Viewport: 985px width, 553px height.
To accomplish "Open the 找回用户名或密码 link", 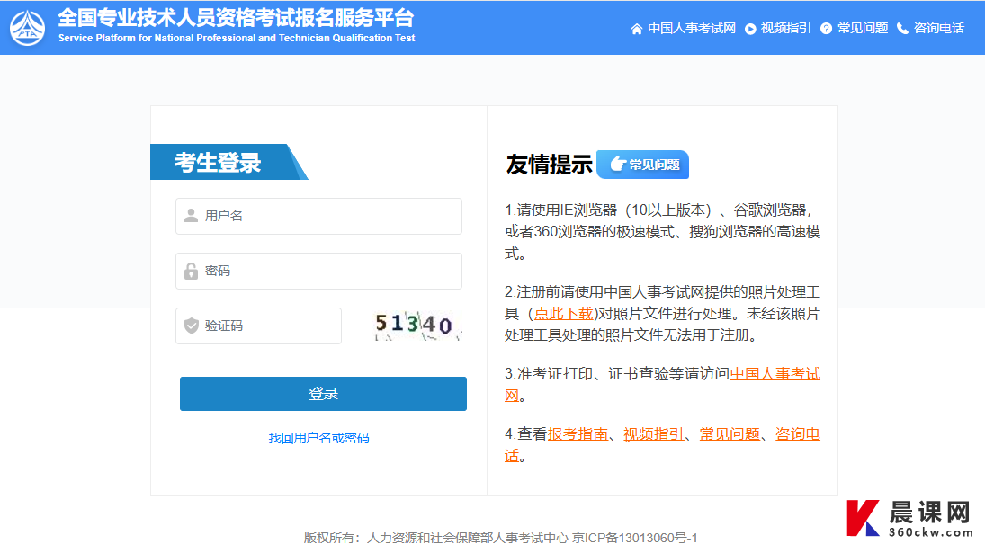I will tap(318, 438).
